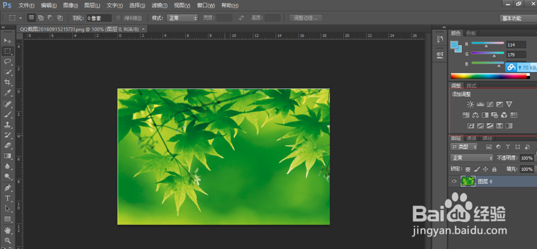537x249 pixels.
Task: Add a Brightness/Contrast adjustment
Action: pyautogui.click(x=470, y=104)
